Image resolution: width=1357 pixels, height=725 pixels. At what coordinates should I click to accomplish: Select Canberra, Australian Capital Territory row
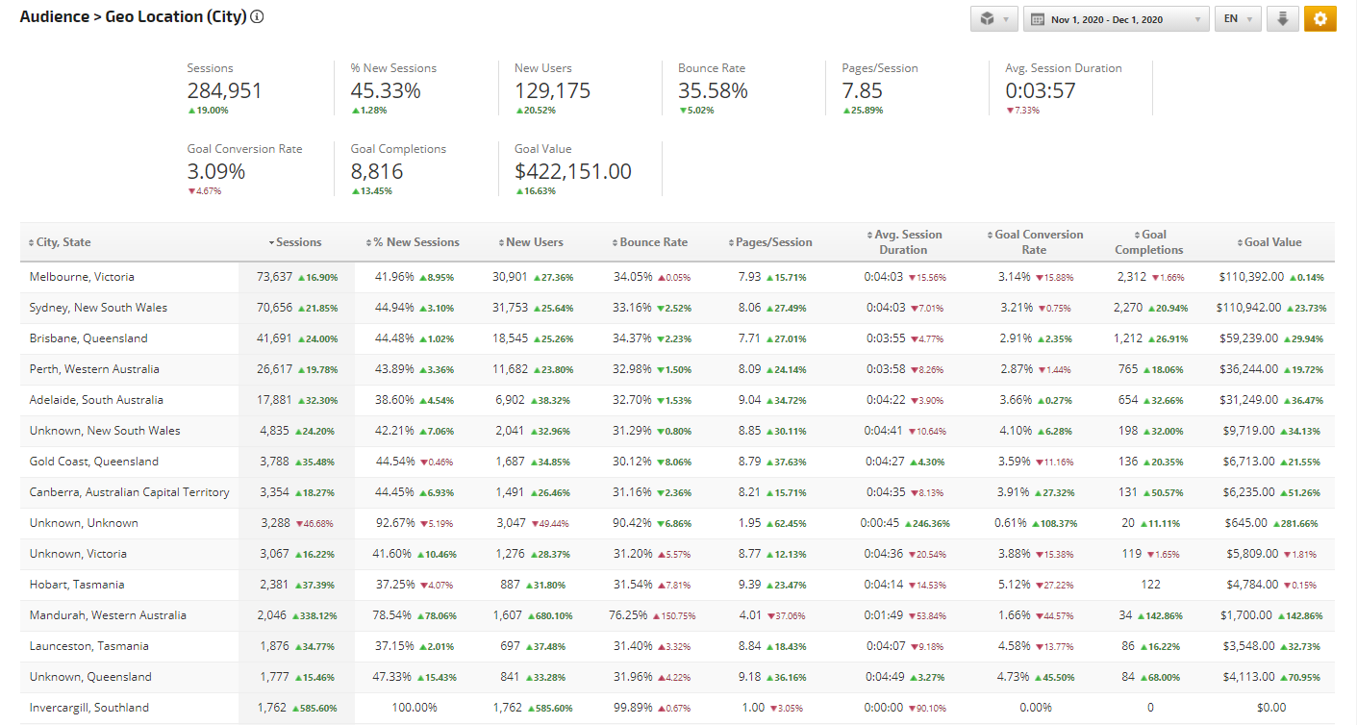(x=129, y=492)
